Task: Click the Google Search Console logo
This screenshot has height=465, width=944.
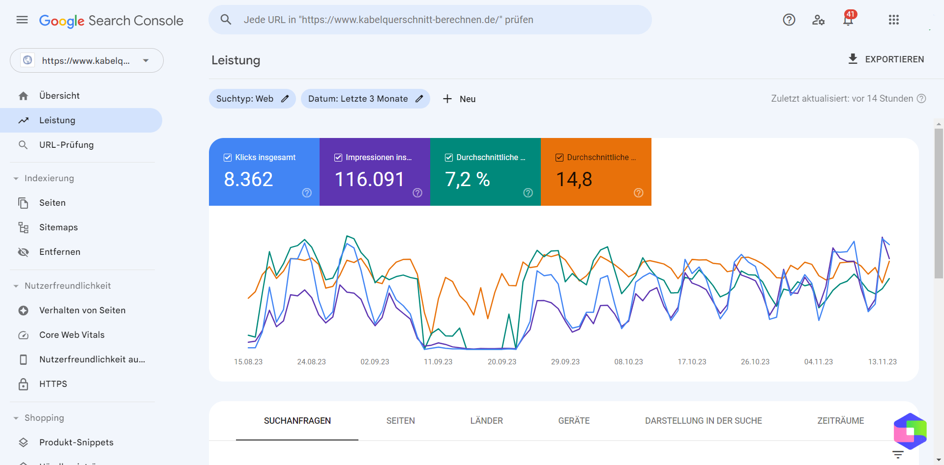Action: (x=111, y=21)
